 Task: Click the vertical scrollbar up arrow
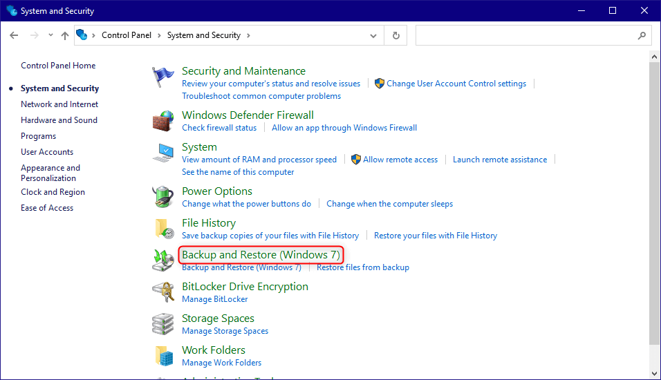pos(654,57)
